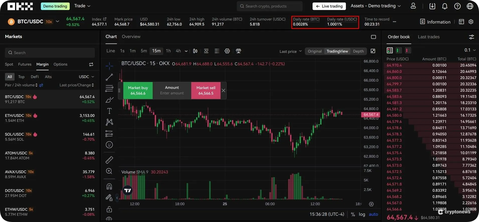479x222 pixels.
Task: Show bids only order book view
Action: (399, 50)
